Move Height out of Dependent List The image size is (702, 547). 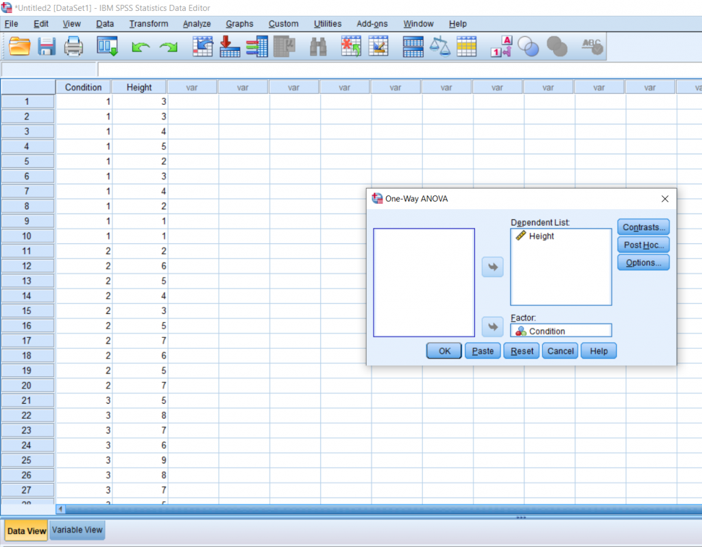pos(492,267)
